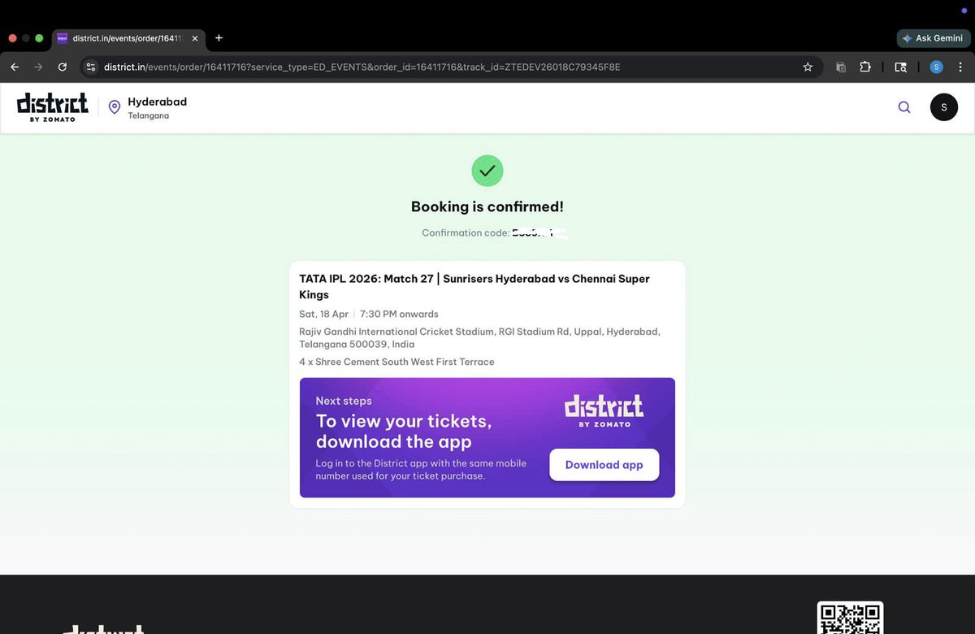Select the district.in events order tab

point(128,38)
